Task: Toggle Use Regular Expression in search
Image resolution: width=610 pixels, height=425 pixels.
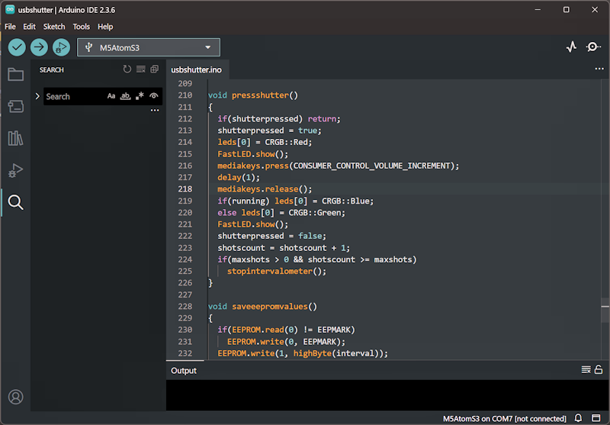Action: 140,96
